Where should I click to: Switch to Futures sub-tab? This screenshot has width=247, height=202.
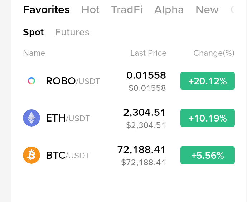[72, 32]
